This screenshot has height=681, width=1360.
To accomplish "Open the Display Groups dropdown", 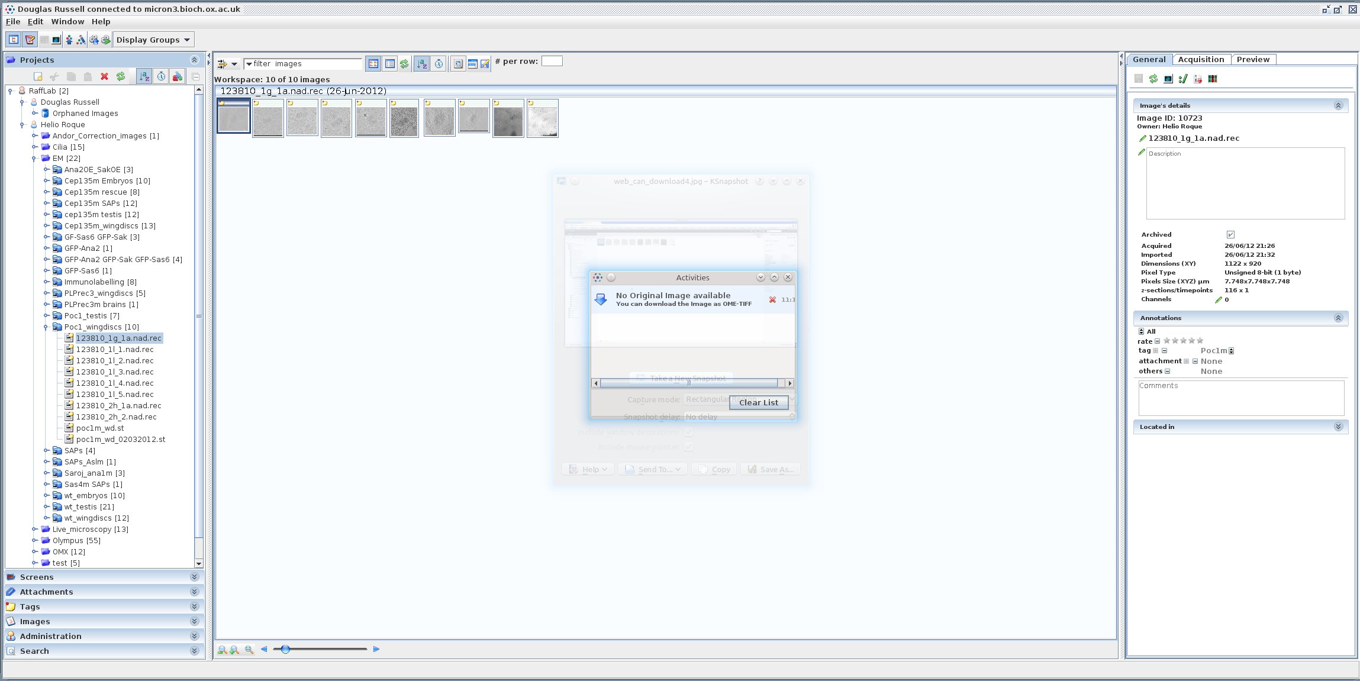I will tap(153, 40).
